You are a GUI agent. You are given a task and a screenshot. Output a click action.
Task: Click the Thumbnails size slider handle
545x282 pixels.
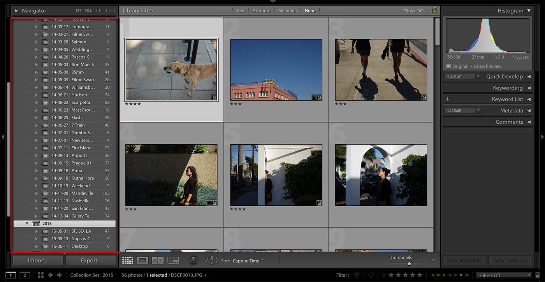click(409, 263)
